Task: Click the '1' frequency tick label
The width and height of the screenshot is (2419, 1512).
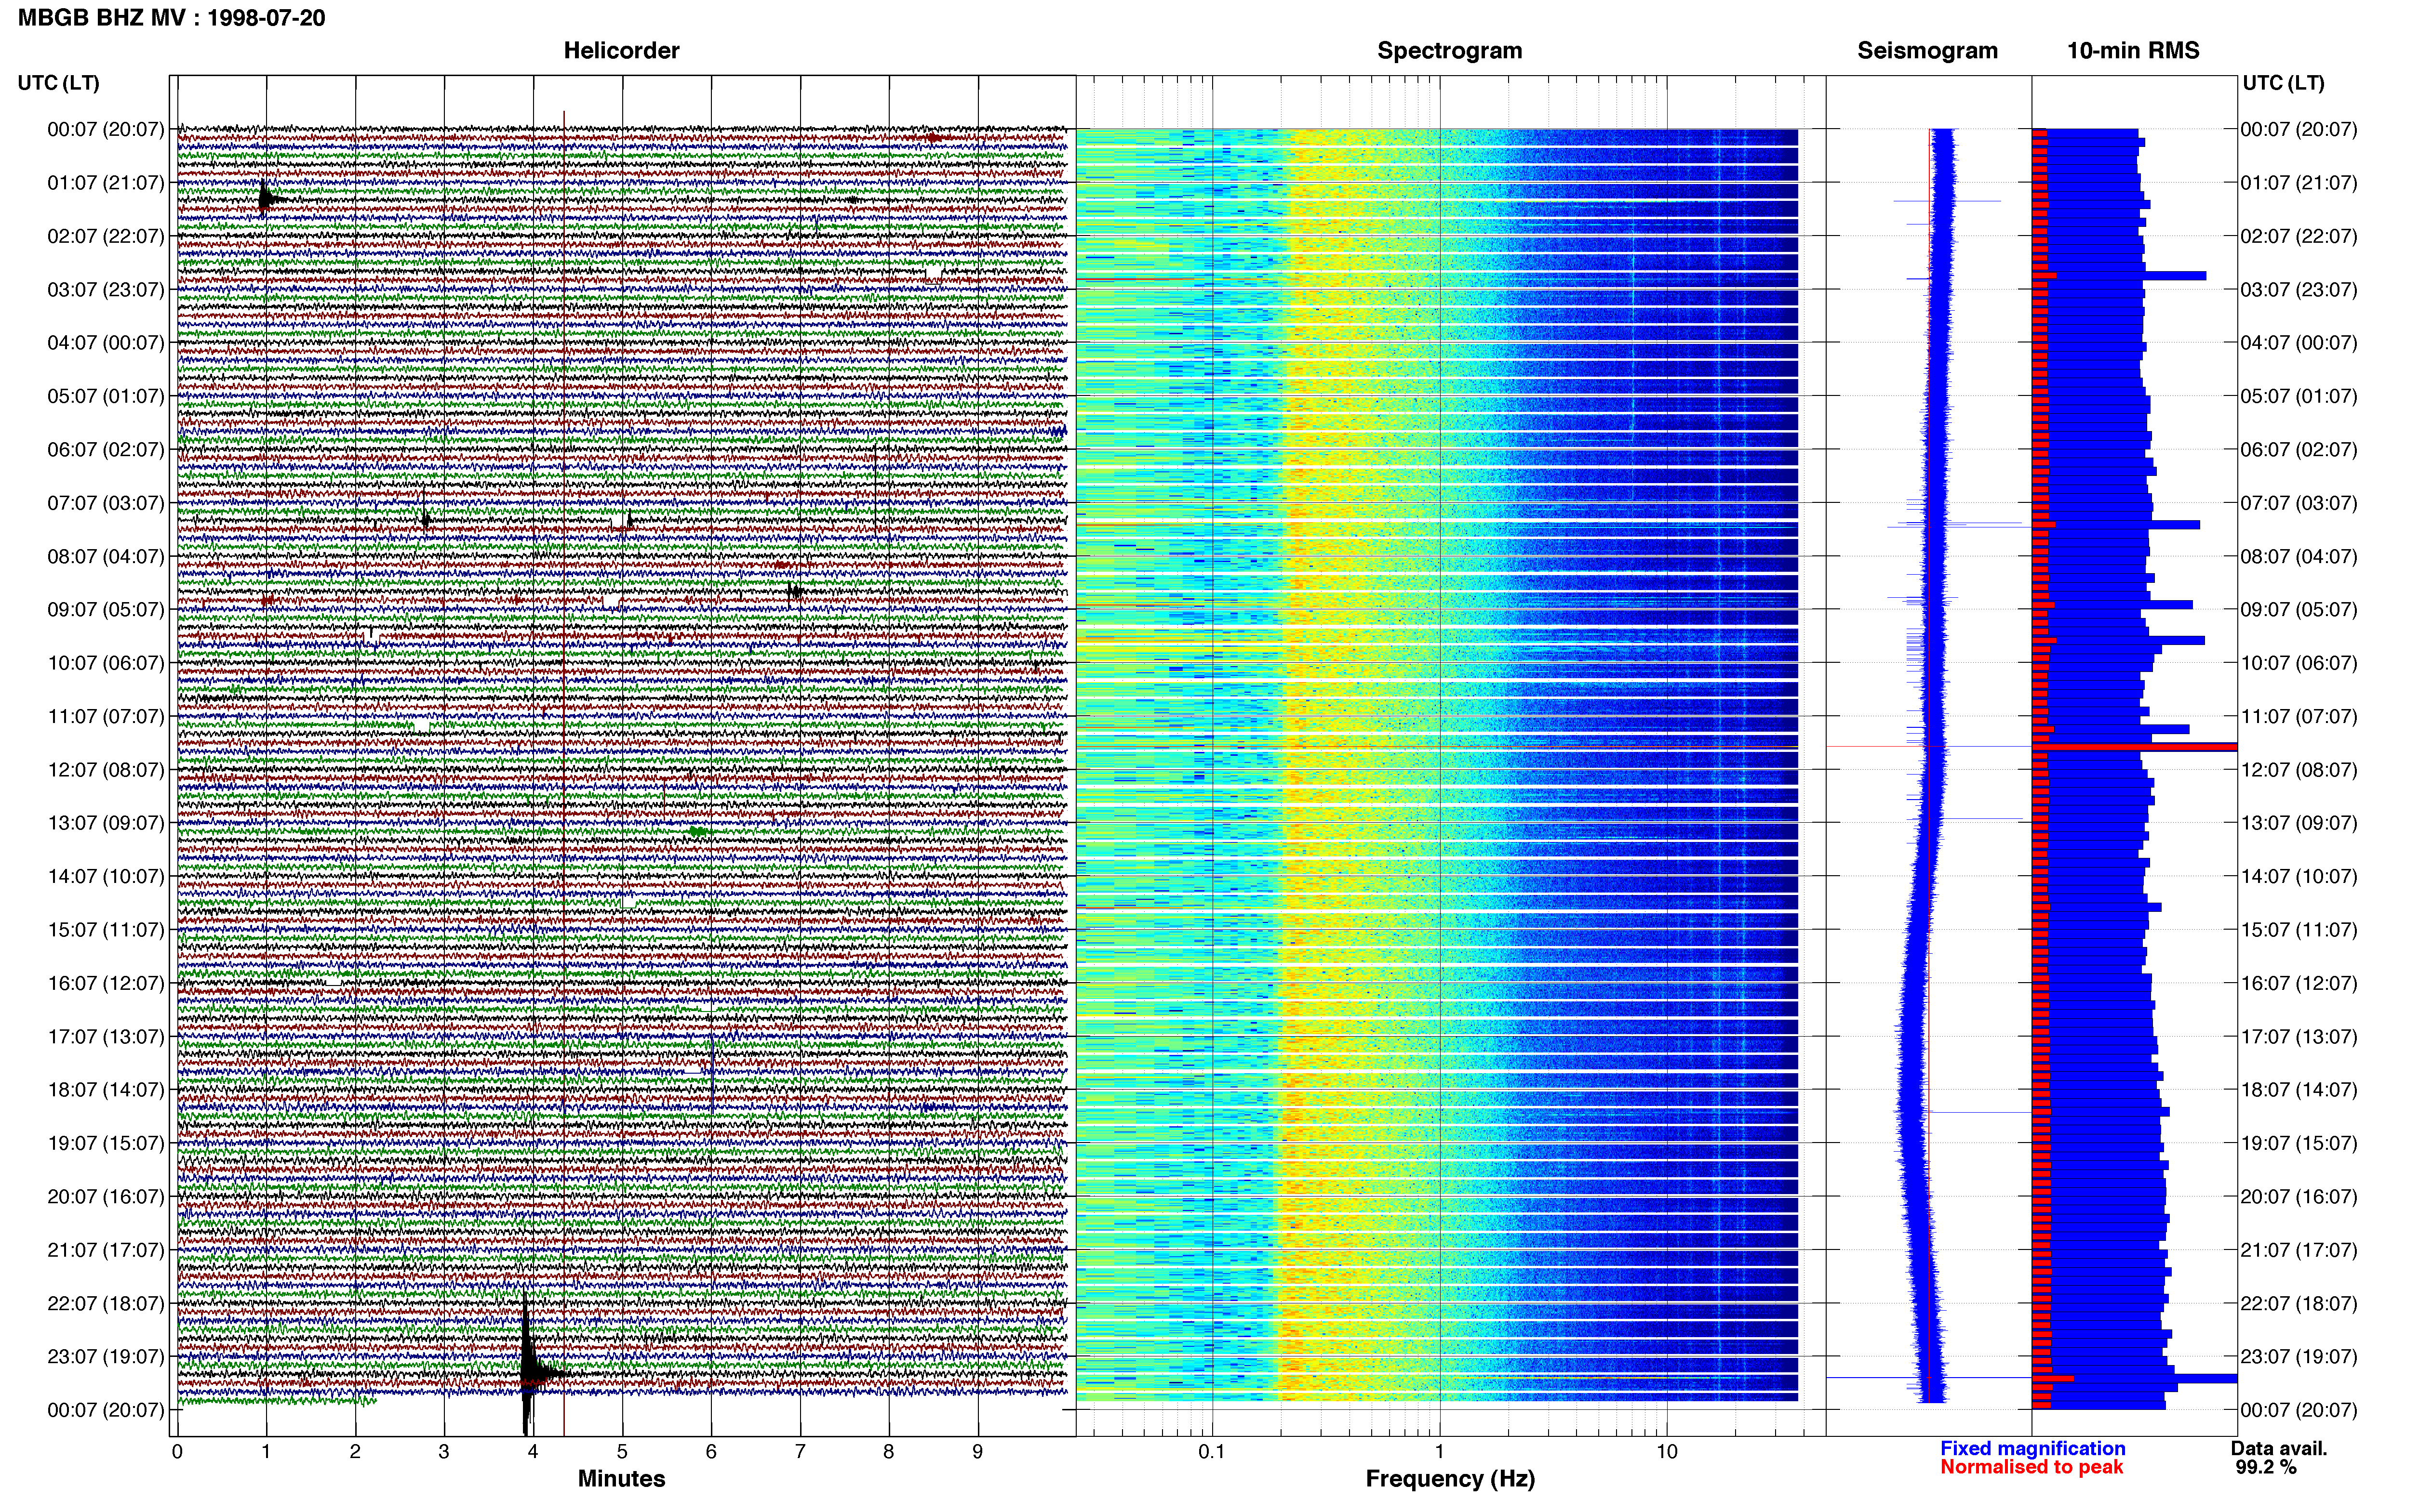Action: (x=1440, y=1452)
